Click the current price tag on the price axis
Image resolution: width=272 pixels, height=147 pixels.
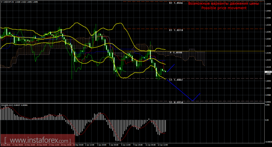268,72
